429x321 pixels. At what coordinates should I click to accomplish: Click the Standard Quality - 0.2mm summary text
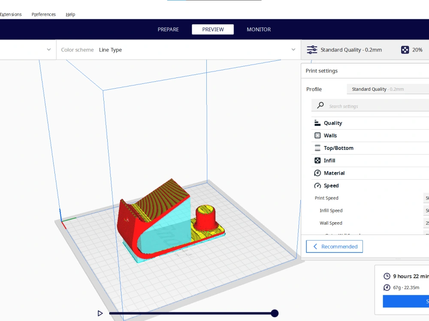(x=351, y=50)
